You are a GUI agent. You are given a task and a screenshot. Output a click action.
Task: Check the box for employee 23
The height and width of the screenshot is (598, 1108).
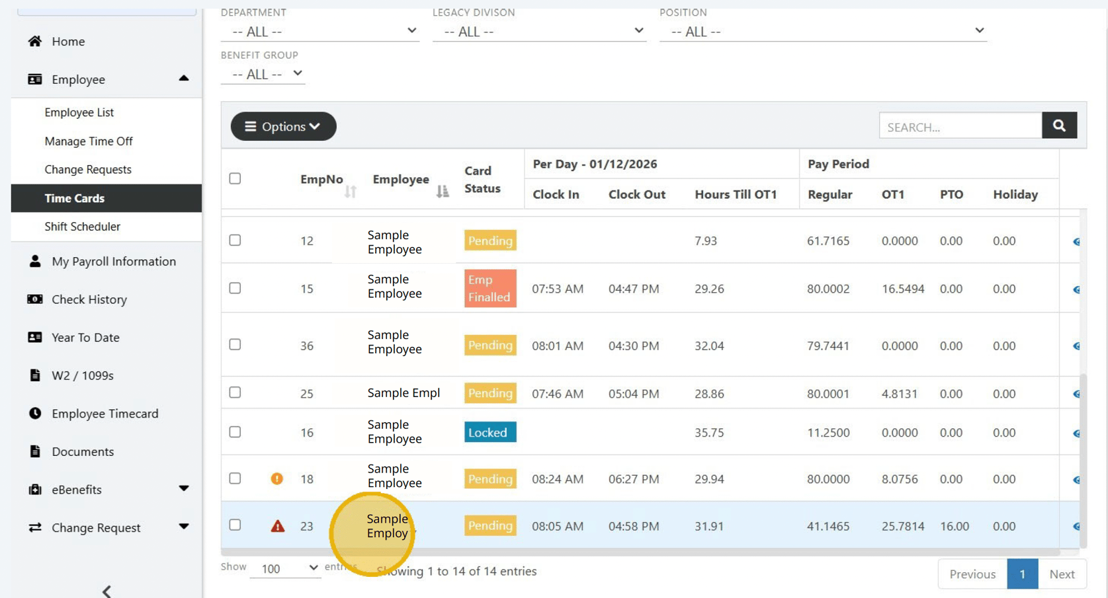pyautogui.click(x=235, y=525)
